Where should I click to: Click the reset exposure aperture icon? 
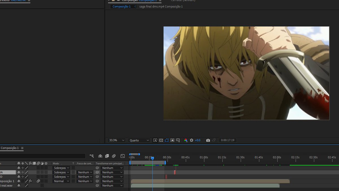191,140
